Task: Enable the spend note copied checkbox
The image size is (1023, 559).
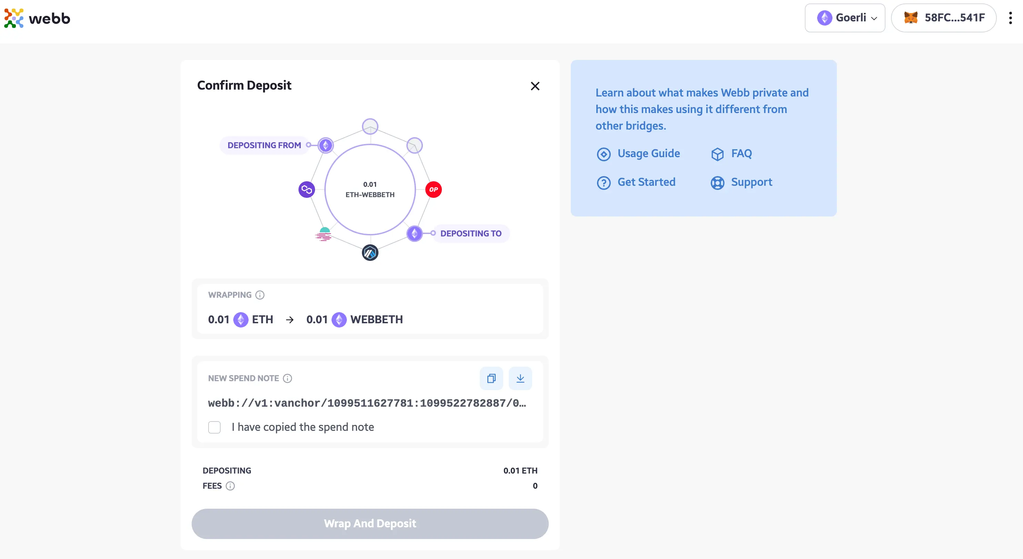Action: tap(215, 427)
